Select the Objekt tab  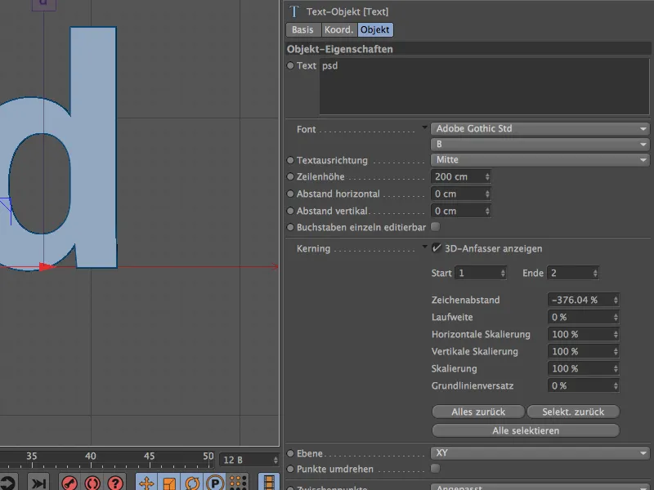coord(375,29)
